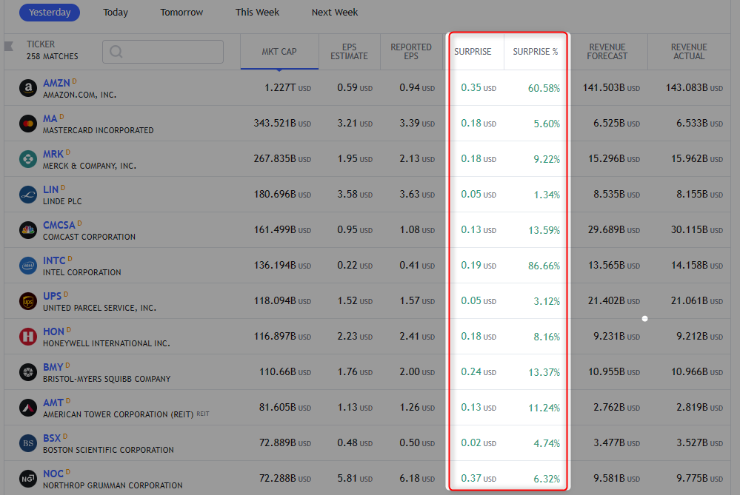Switch to the Today tab

coord(116,13)
